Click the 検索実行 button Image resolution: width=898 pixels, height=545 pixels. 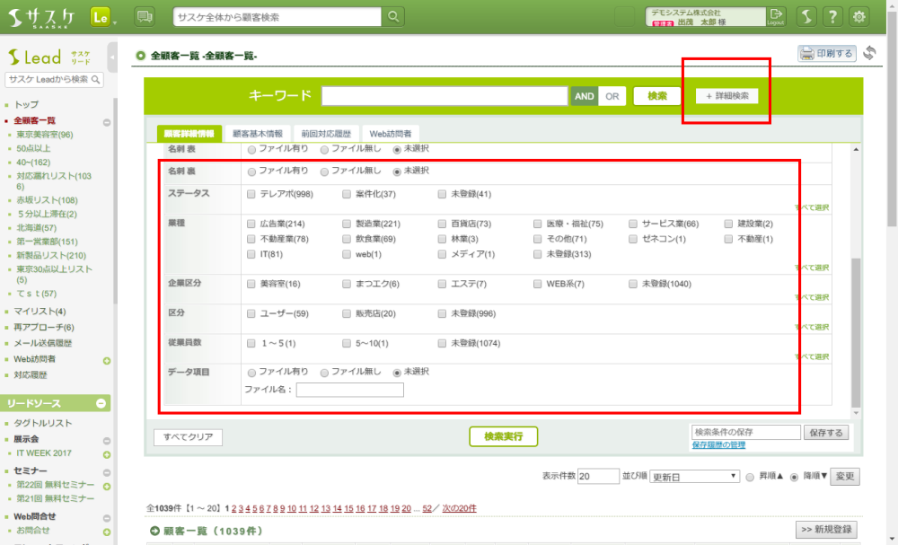[x=503, y=436]
